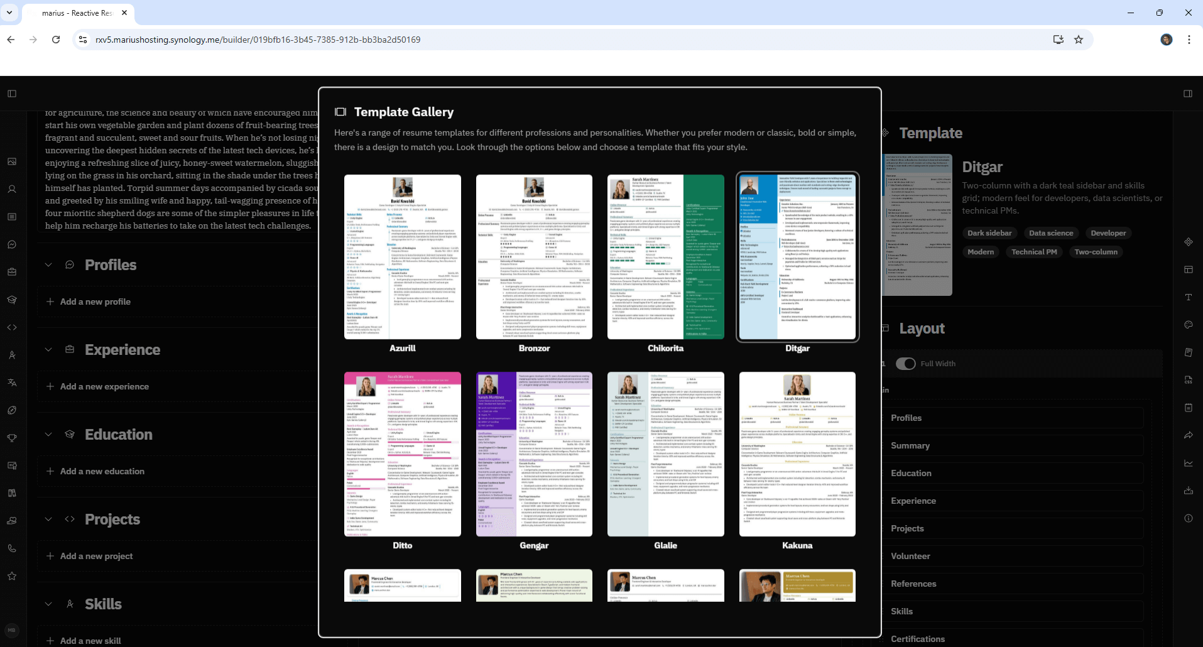Click Add a new experience

[104, 386]
